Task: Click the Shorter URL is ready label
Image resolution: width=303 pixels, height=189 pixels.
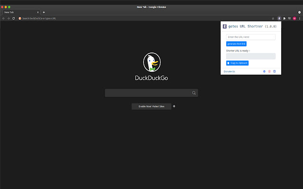Action: [x=238, y=51]
